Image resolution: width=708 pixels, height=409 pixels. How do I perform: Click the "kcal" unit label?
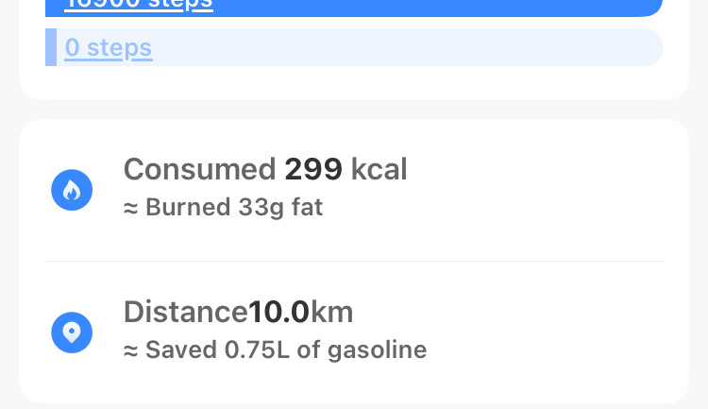[379, 169]
